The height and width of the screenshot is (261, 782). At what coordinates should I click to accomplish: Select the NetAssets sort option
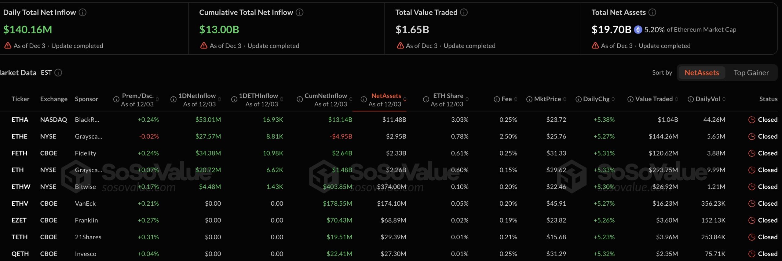701,72
